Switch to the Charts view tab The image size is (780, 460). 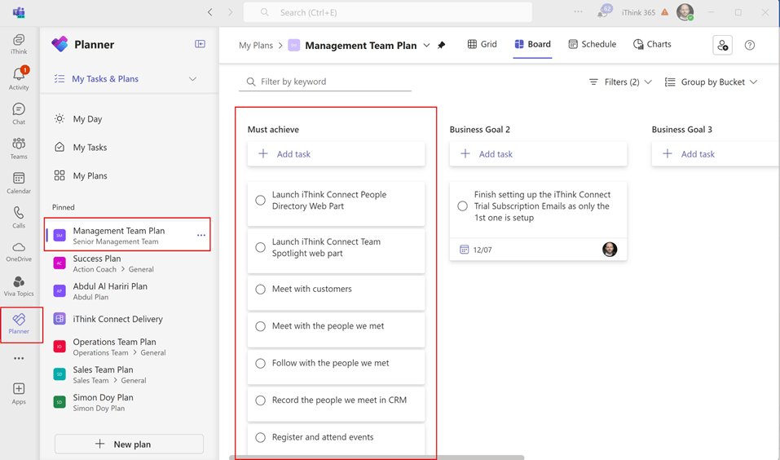point(652,45)
